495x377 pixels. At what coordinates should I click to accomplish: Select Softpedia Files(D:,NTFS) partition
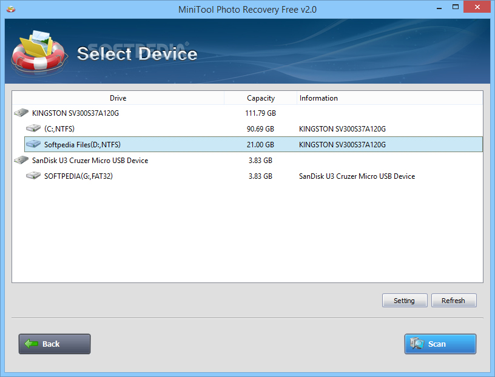tap(254, 144)
